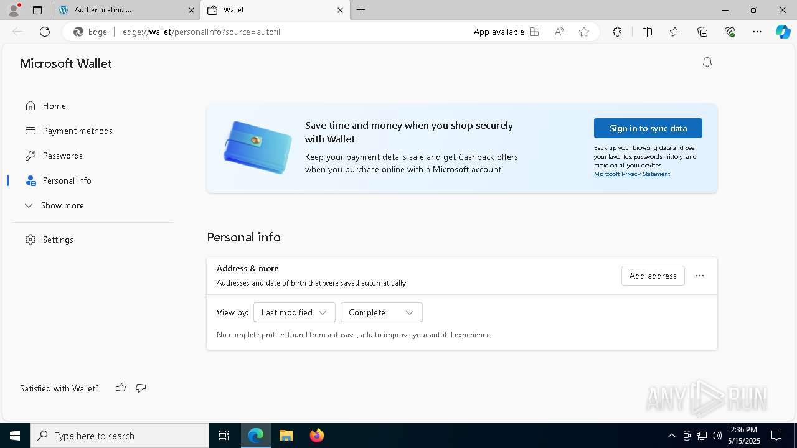The height and width of the screenshot is (448, 797).
Task: Open the tab actions menu icon
Action: coord(37,10)
